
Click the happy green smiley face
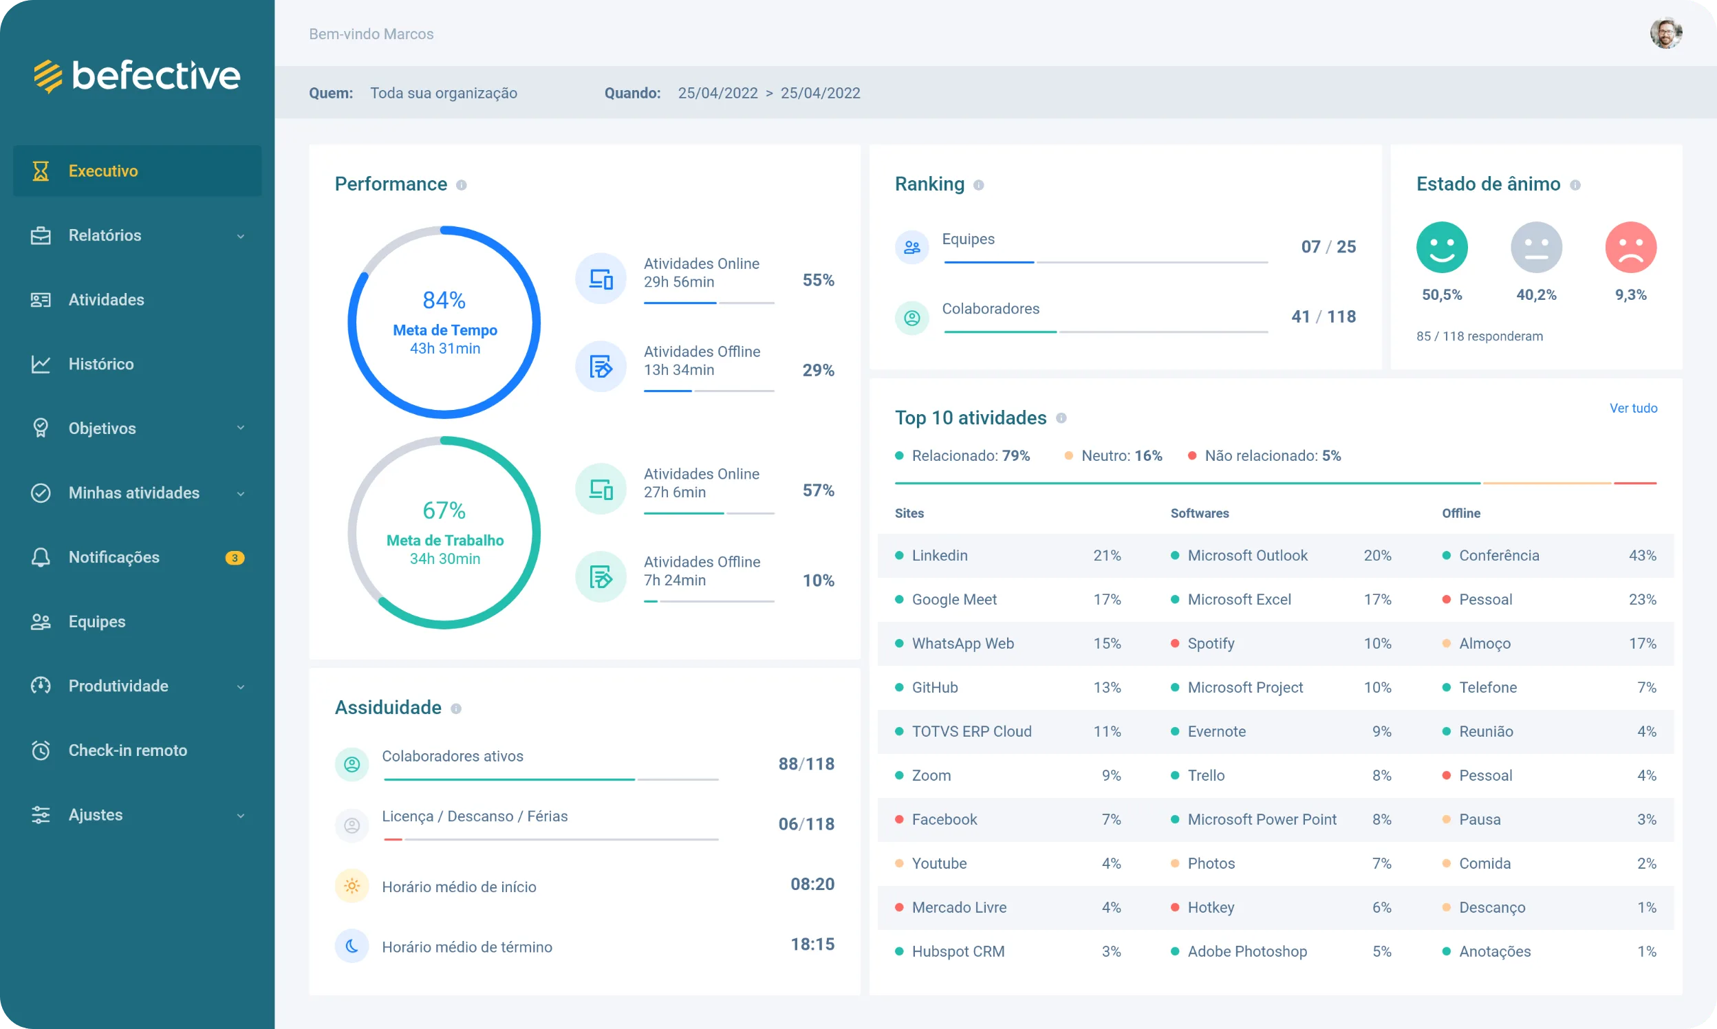click(1442, 248)
